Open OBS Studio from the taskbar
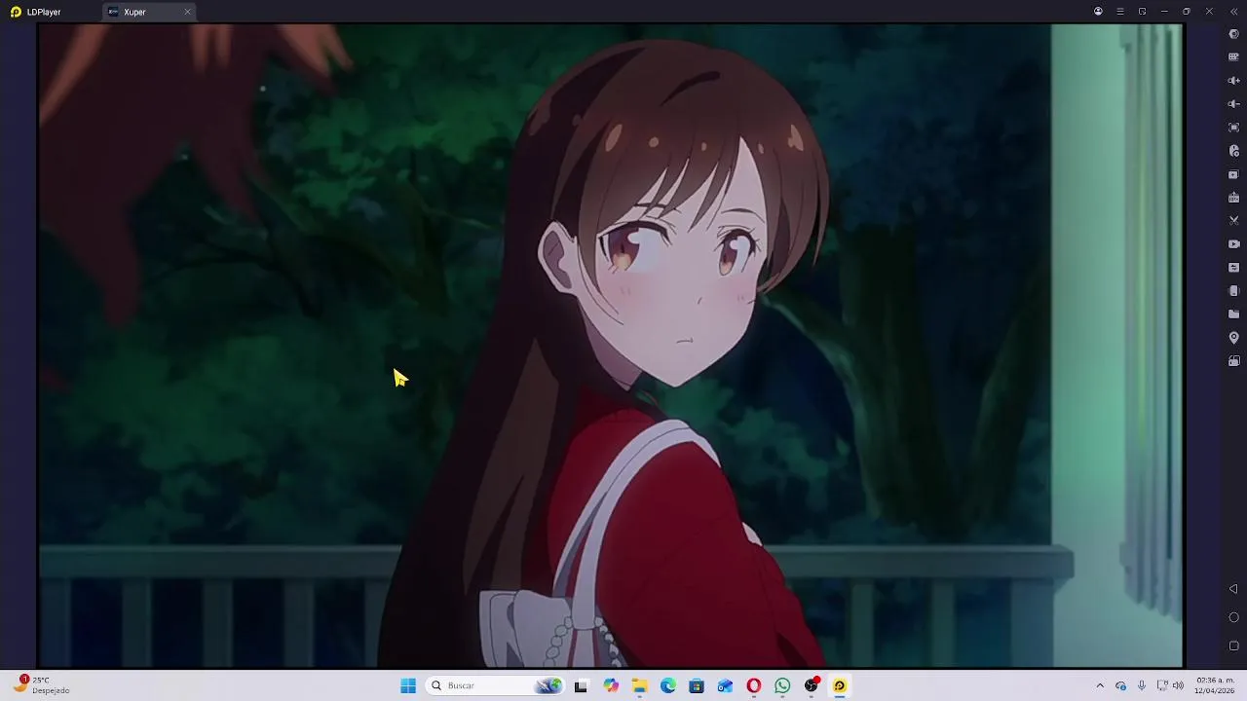This screenshot has height=701, width=1247. [x=812, y=685]
